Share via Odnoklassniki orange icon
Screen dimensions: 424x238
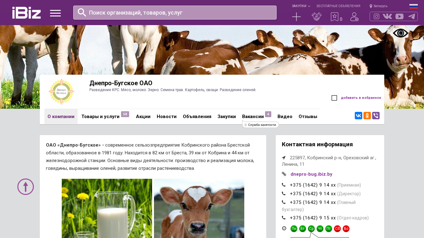tap(367, 116)
